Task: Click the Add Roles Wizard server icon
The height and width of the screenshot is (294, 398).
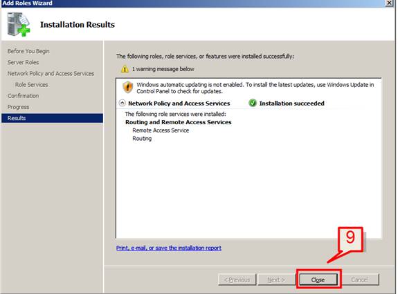Action: [x=19, y=24]
